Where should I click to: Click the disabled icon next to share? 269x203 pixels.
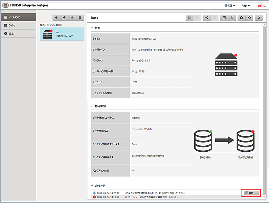(215, 18)
